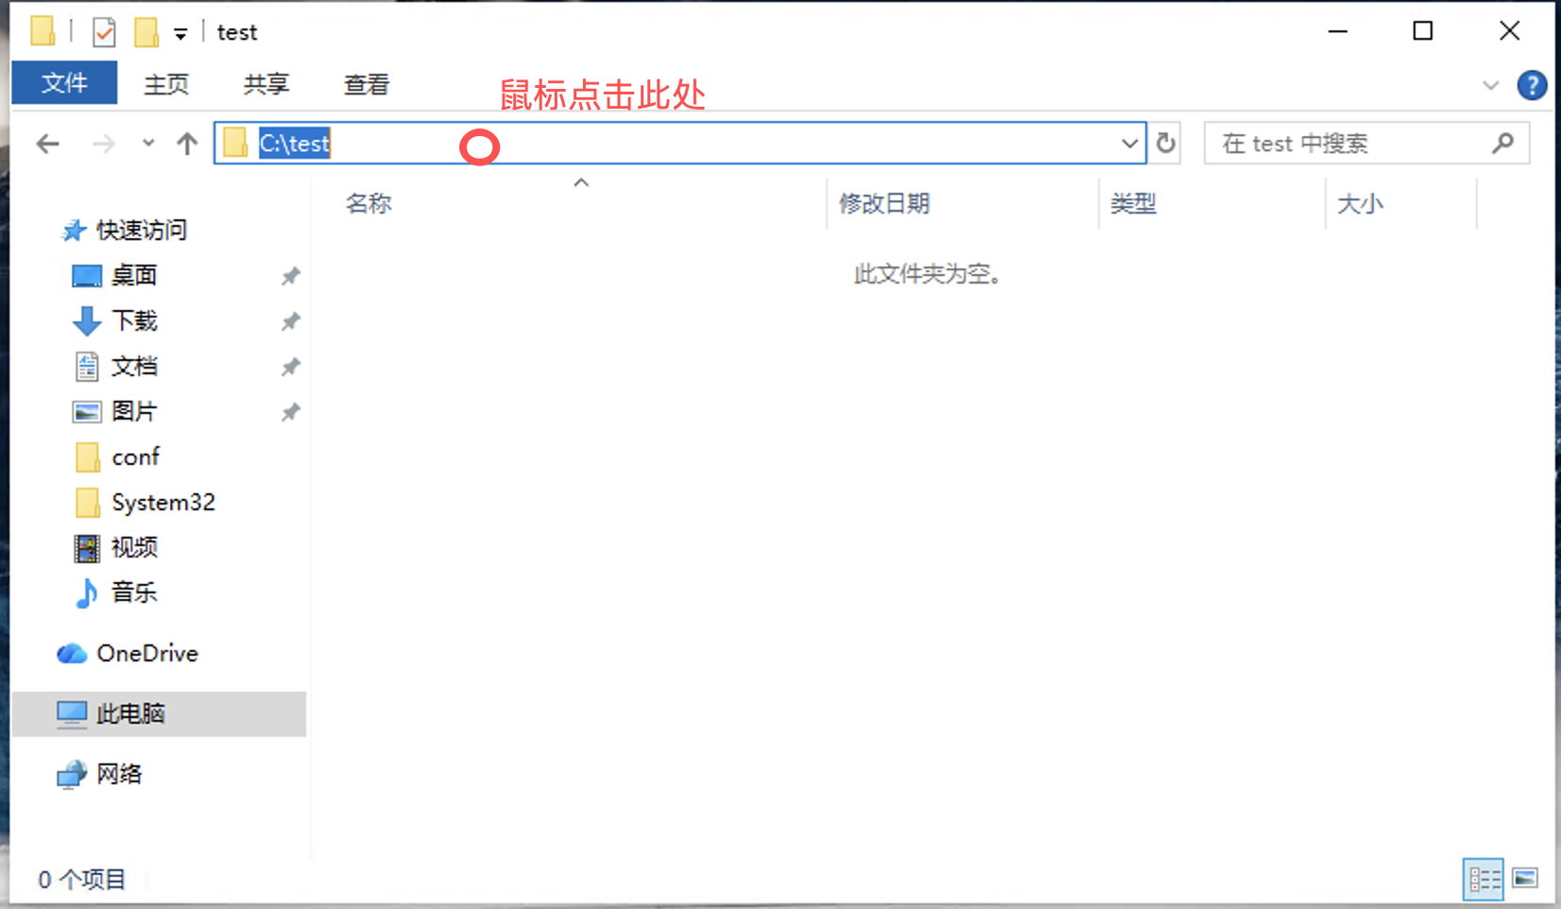Click the search magnifier icon
This screenshot has height=909, width=1561.
pyautogui.click(x=1502, y=143)
